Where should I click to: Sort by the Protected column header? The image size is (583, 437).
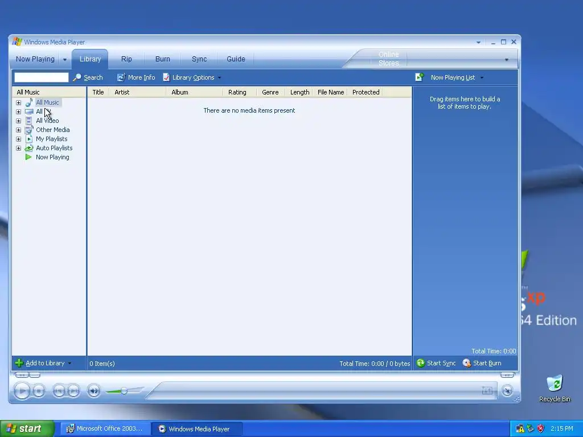[x=366, y=92]
